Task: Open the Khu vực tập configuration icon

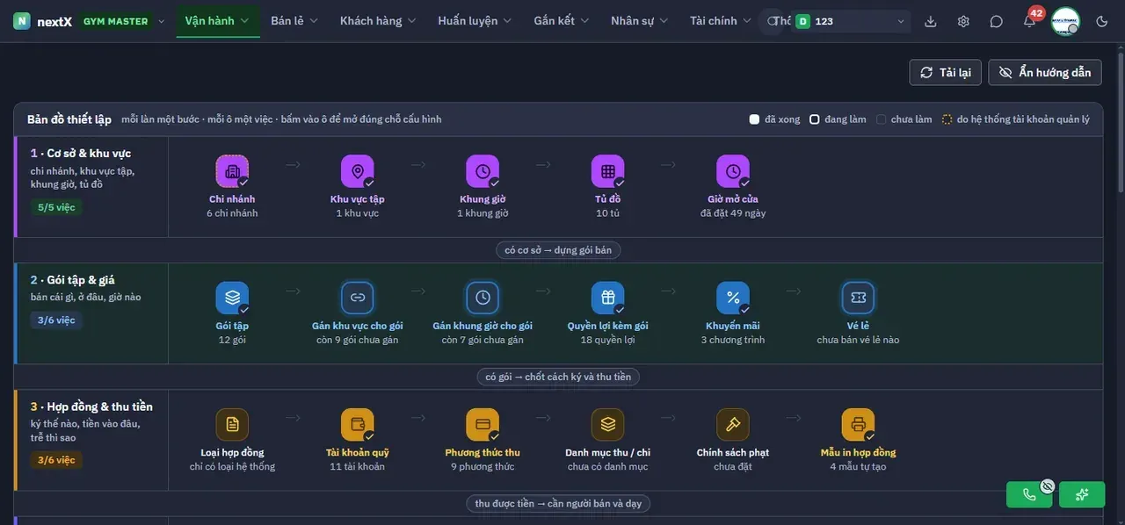Action: [358, 171]
